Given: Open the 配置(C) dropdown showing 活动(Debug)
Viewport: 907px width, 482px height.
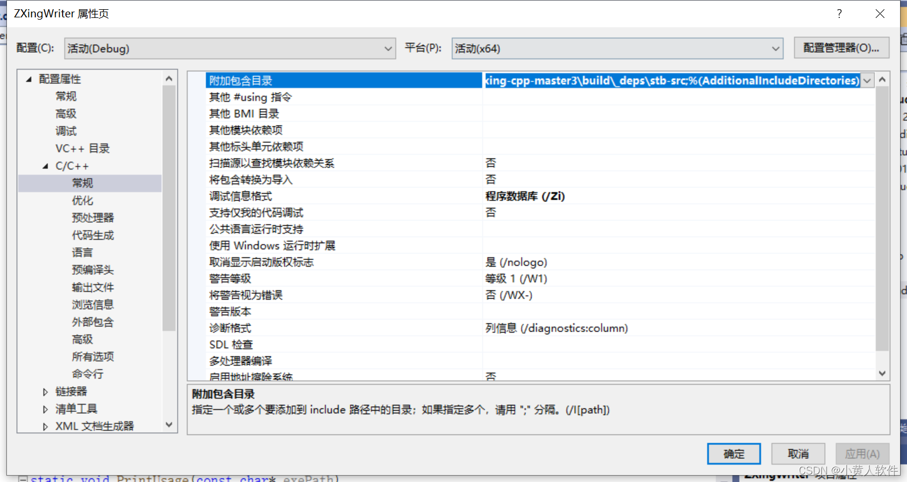Looking at the screenshot, I should pyautogui.click(x=389, y=49).
